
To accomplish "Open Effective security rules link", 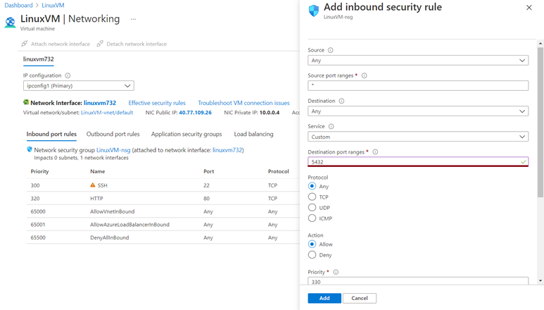I will (x=157, y=103).
